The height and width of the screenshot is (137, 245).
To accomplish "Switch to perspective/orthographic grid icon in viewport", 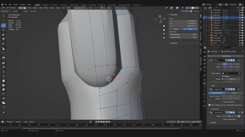I will (x=164, y=38).
